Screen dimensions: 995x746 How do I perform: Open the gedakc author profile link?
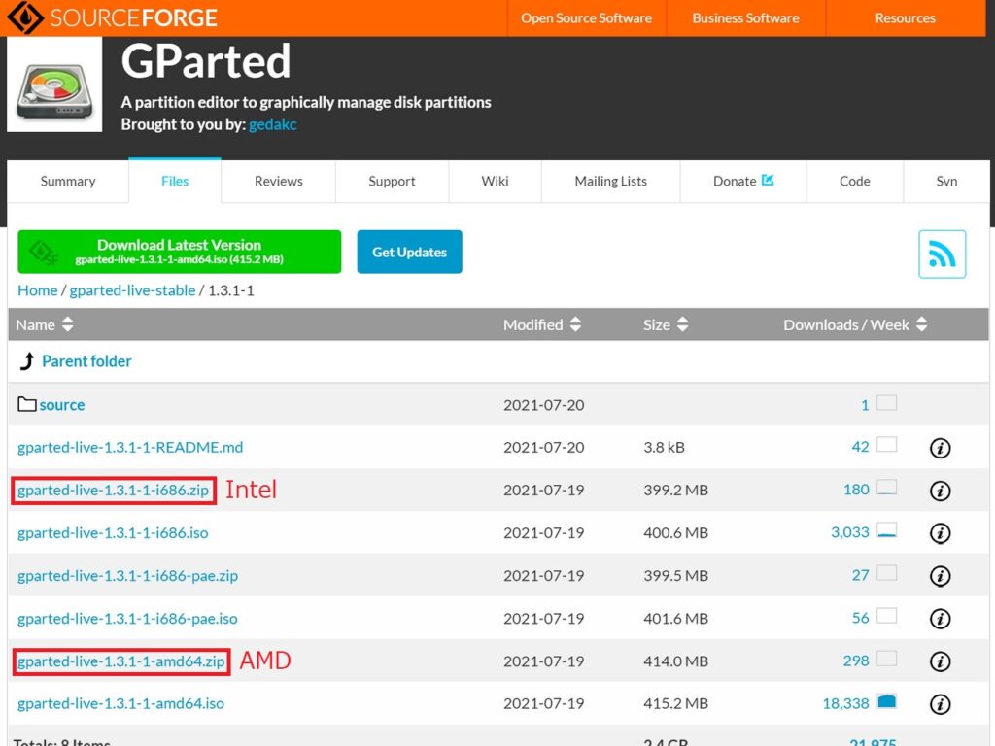[273, 124]
